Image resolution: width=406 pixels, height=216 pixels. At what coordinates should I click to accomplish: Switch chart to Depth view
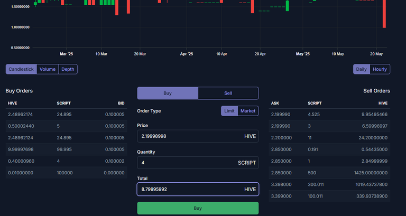tap(68, 69)
